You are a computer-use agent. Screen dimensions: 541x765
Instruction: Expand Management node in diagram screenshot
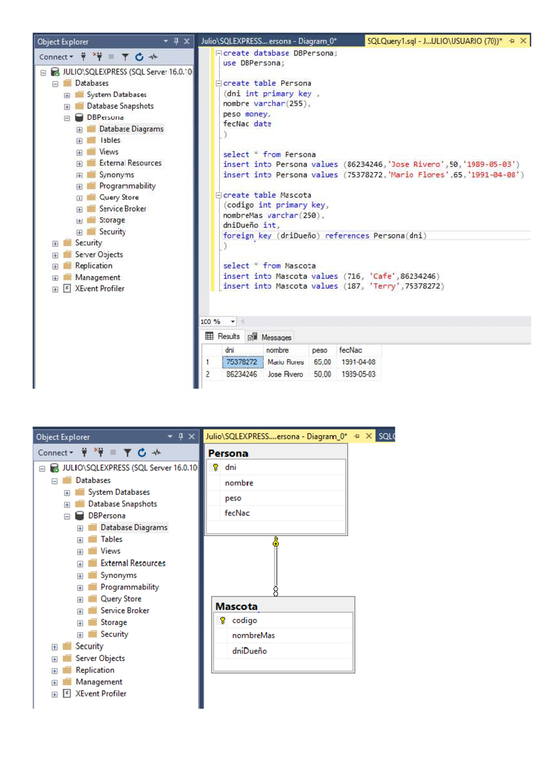(x=55, y=682)
